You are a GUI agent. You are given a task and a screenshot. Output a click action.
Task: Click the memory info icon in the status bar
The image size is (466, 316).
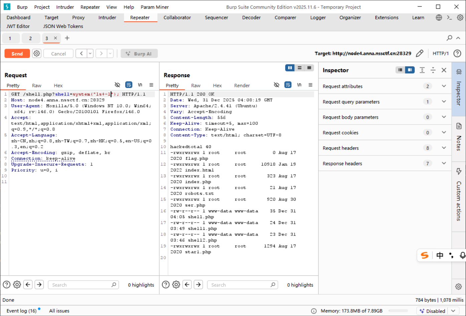(314, 311)
